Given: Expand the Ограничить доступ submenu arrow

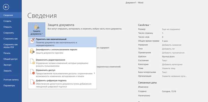Looking at the screenshot, I should [94, 73].
